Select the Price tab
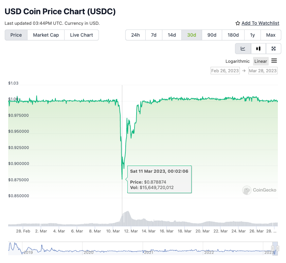 pos(16,35)
